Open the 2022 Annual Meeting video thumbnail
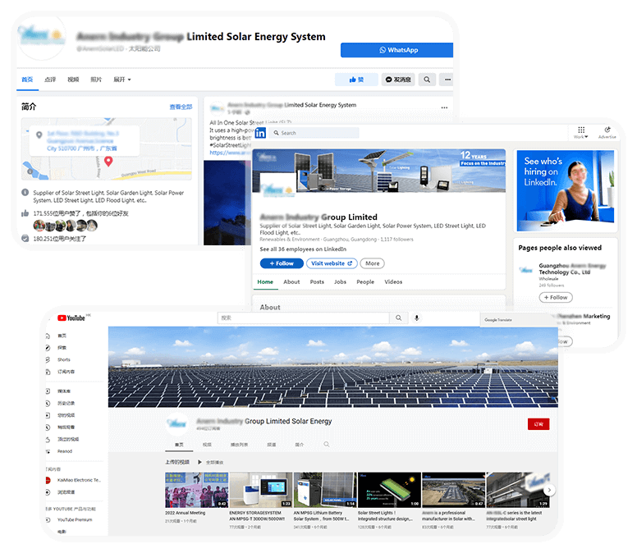This screenshot has width=637, height=553. [195, 490]
